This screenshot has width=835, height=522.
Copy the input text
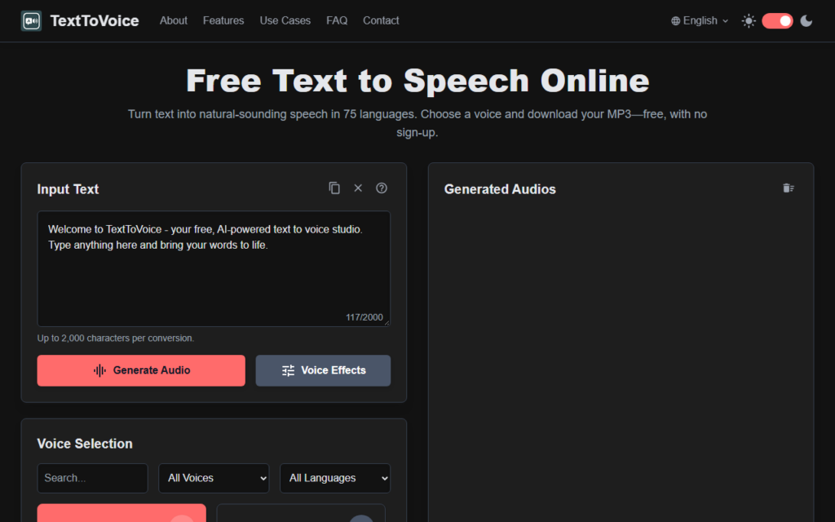[334, 188]
